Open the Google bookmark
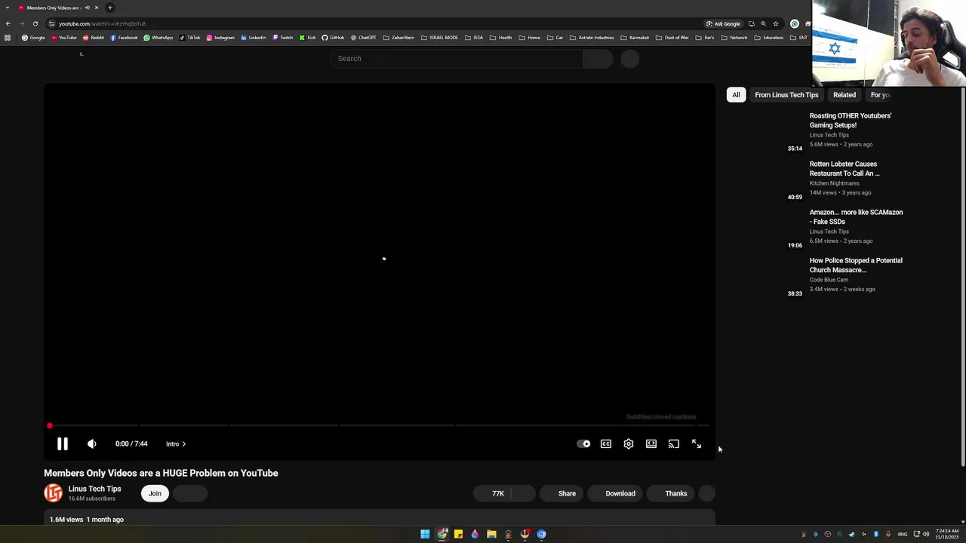Viewport: 966px width, 543px height. click(x=33, y=38)
